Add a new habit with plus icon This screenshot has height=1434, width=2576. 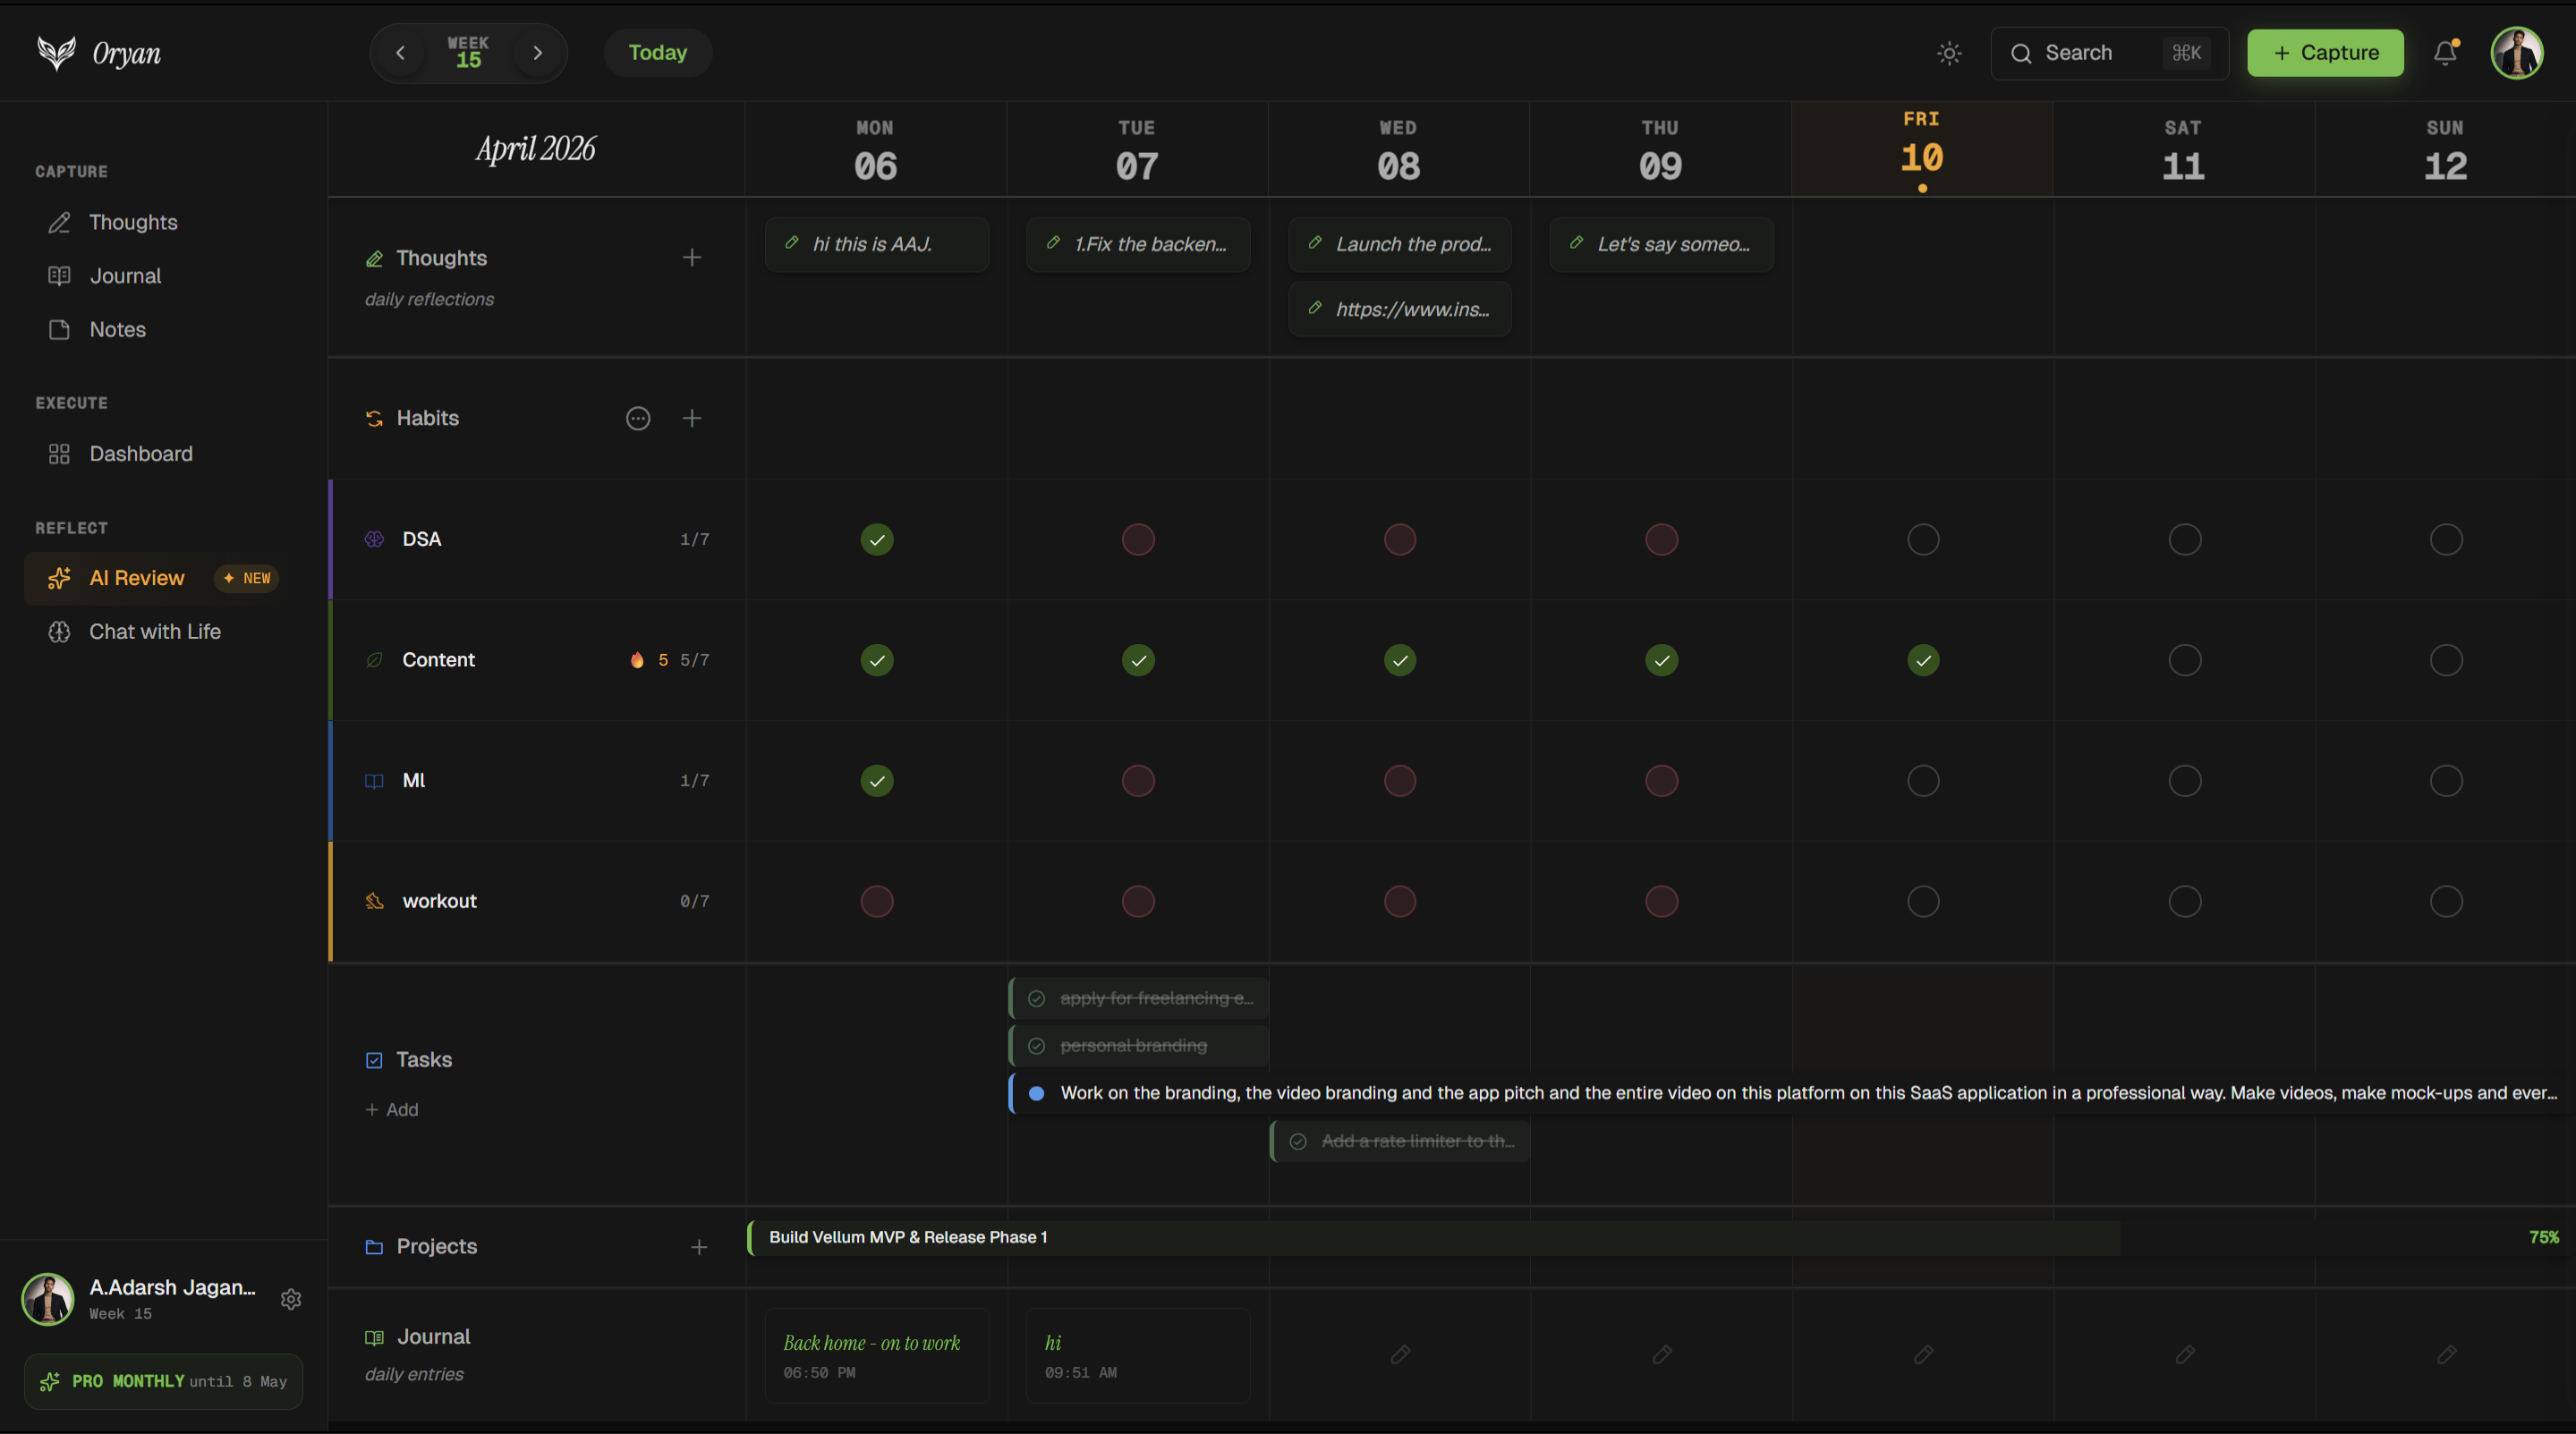(692, 418)
